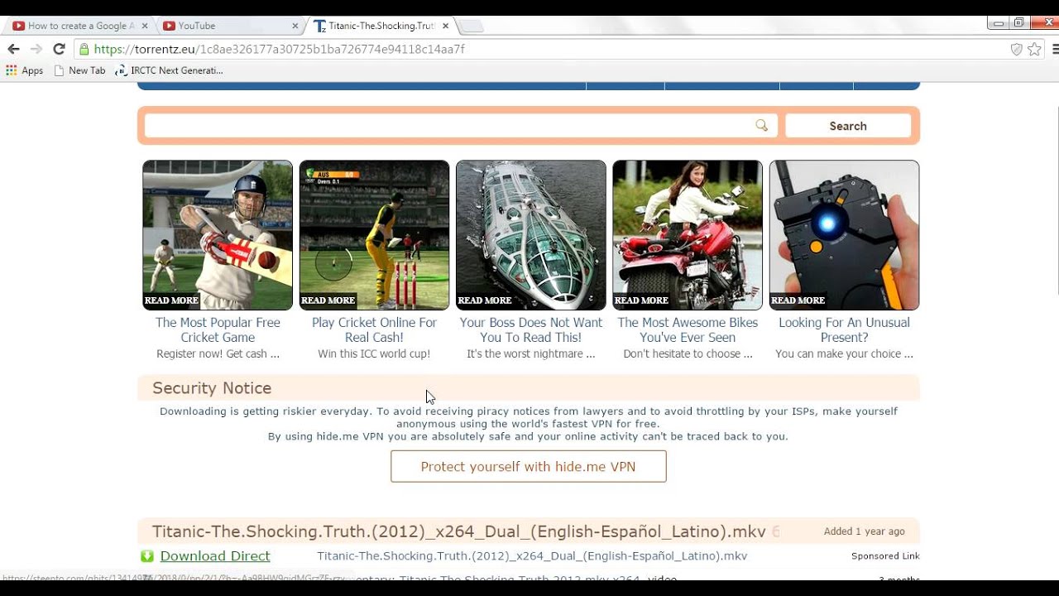Click 'Don't hesitate to choose' ad text

click(x=688, y=354)
